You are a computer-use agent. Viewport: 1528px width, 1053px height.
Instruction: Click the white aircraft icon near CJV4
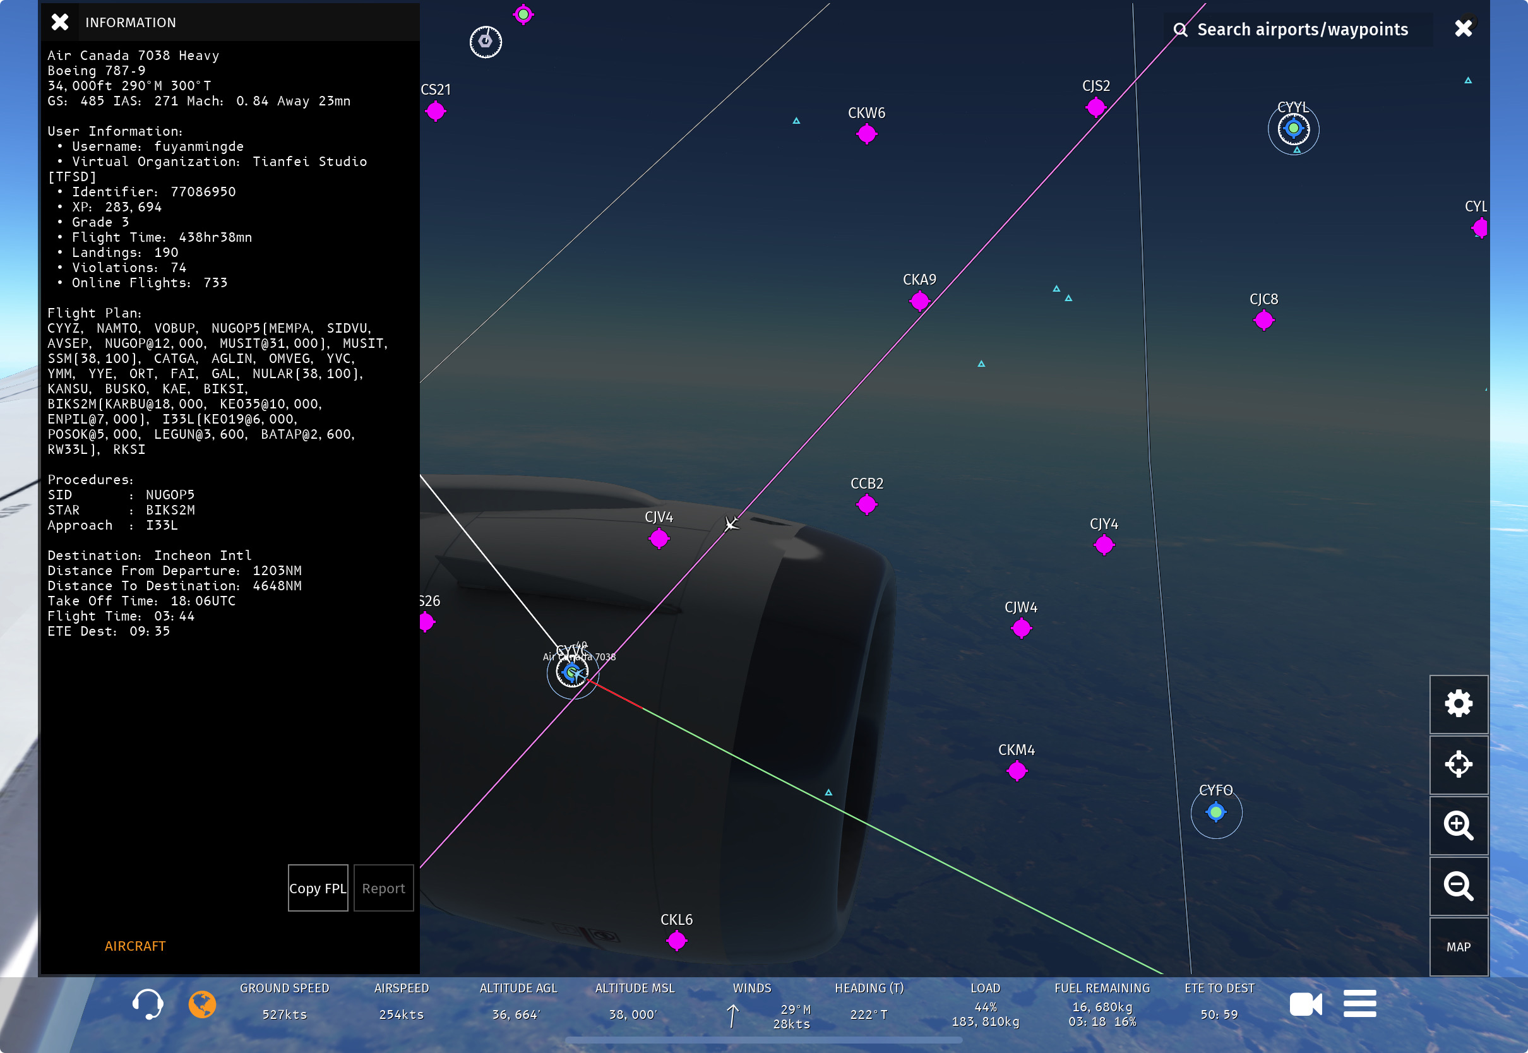(x=731, y=525)
